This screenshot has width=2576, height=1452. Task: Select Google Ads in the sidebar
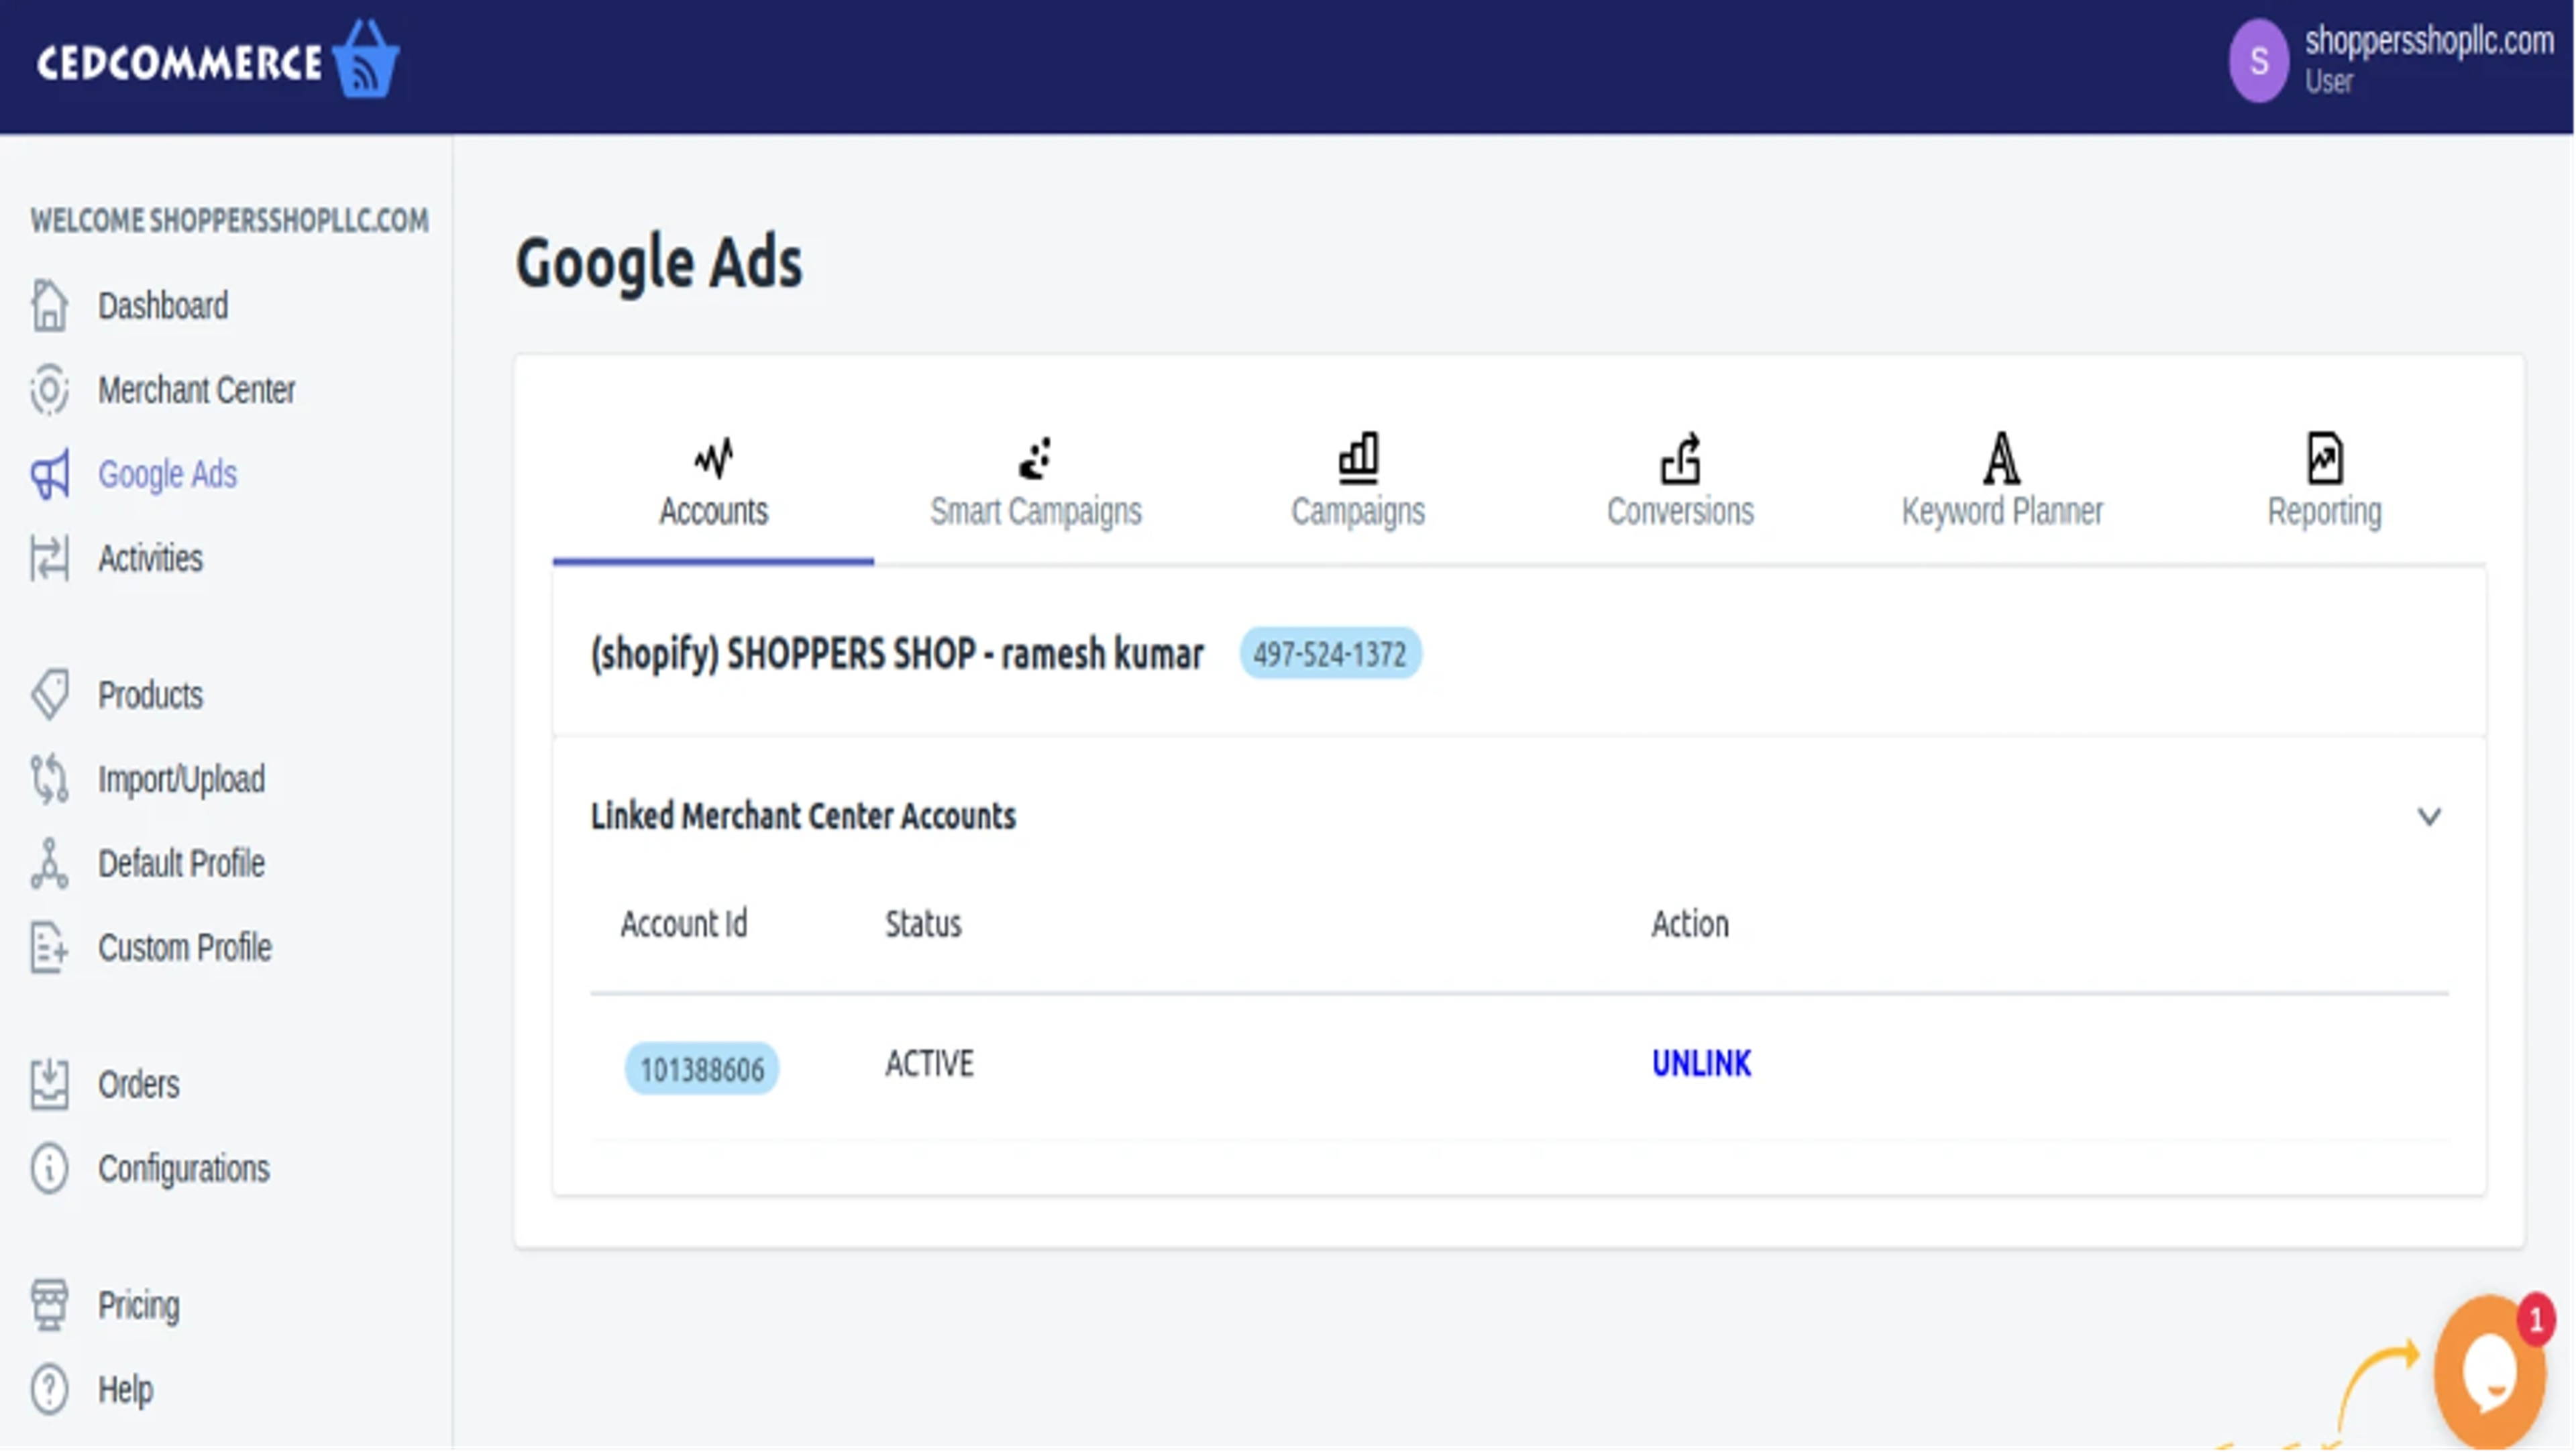[x=167, y=474]
